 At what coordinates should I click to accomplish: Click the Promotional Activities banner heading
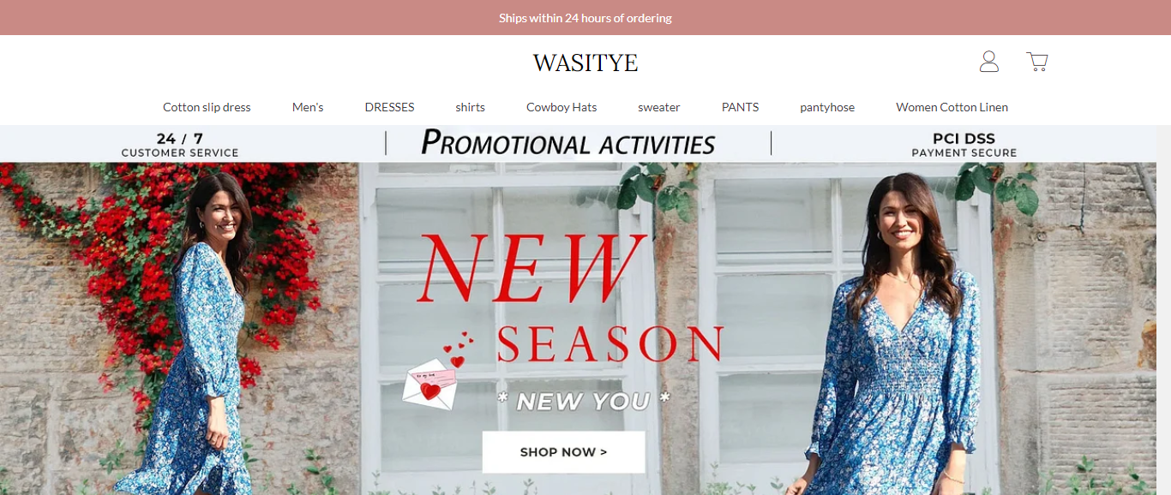click(x=567, y=143)
